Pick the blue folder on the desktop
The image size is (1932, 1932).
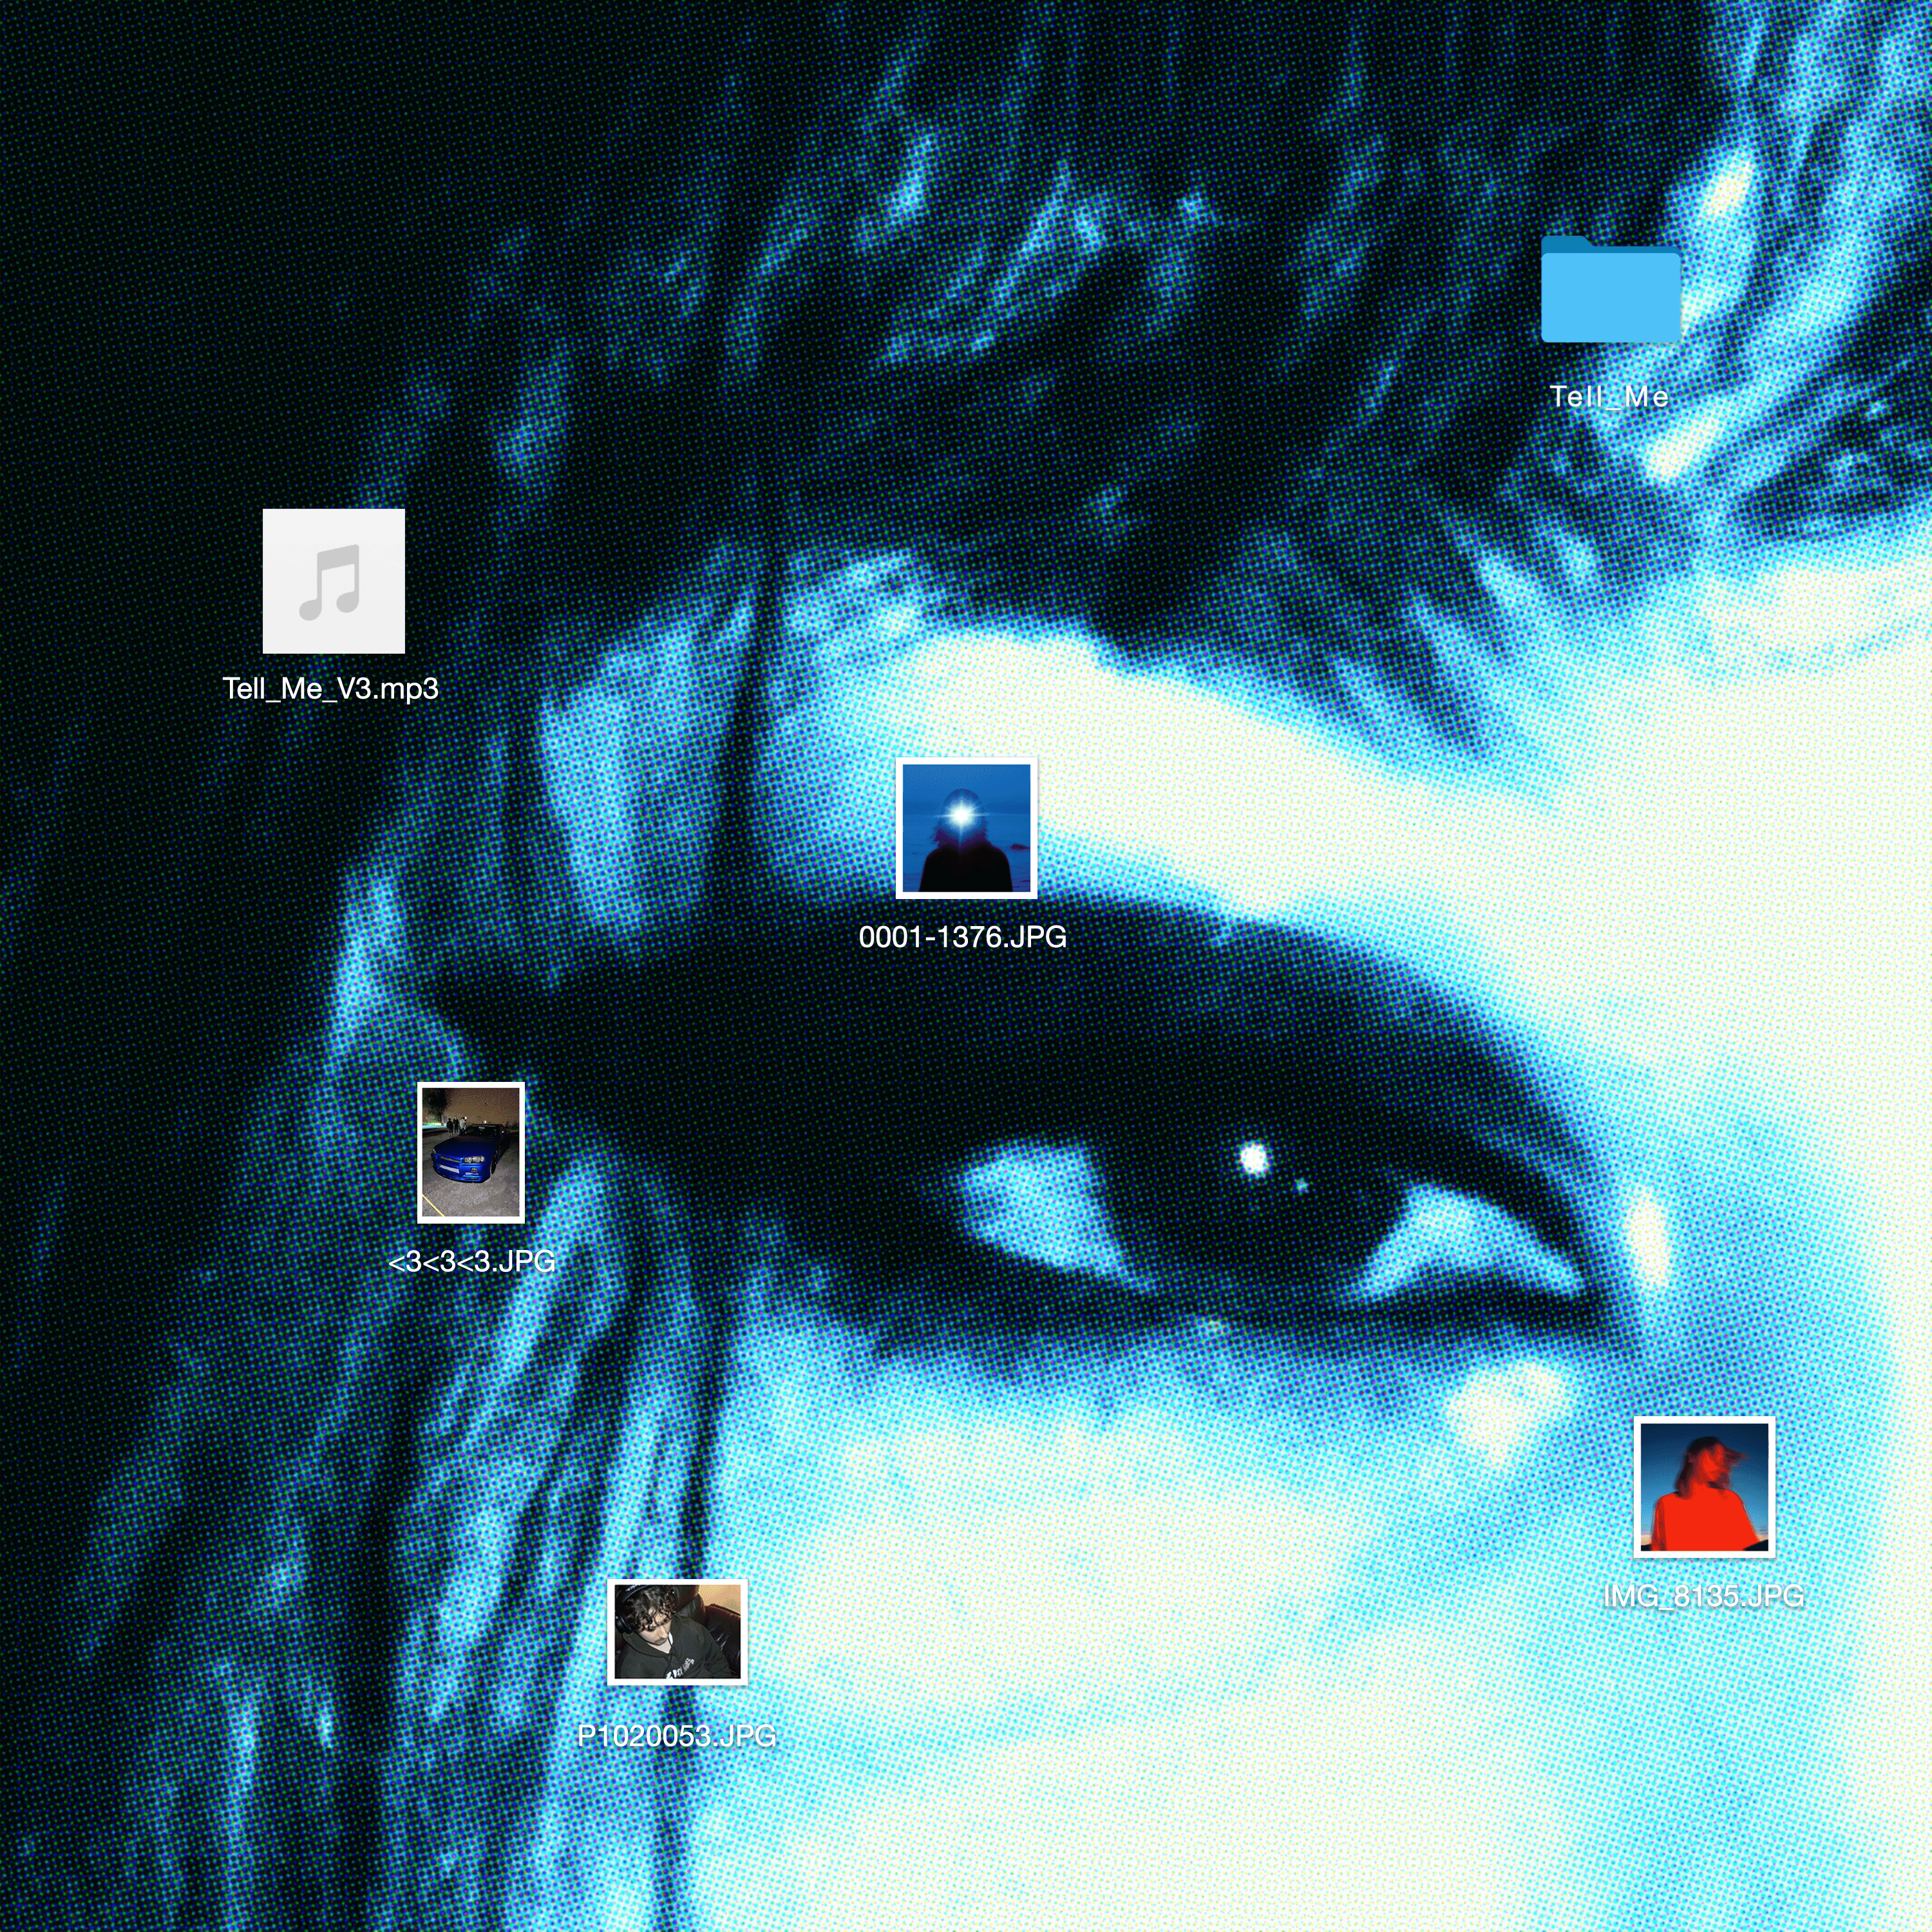(x=1610, y=291)
